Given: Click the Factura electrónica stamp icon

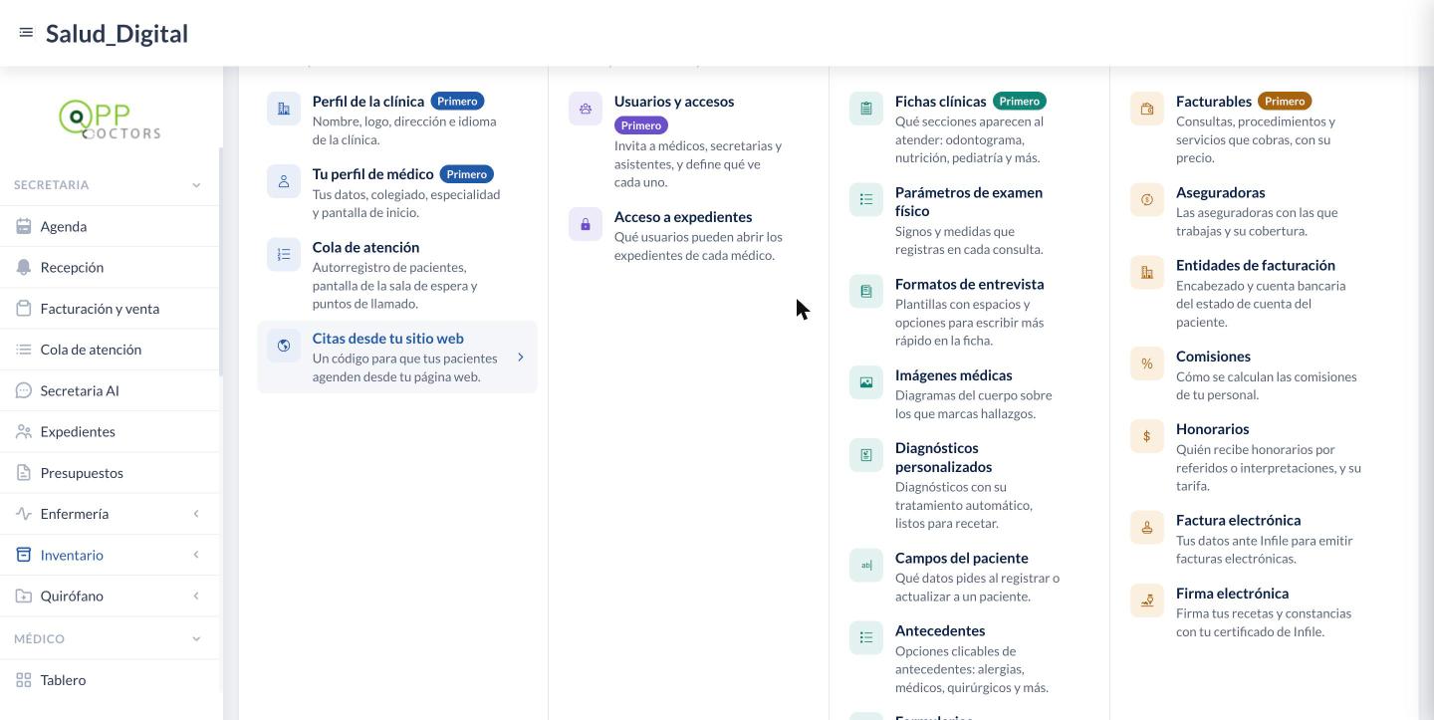Looking at the screenshot, I should [1147, 528].
